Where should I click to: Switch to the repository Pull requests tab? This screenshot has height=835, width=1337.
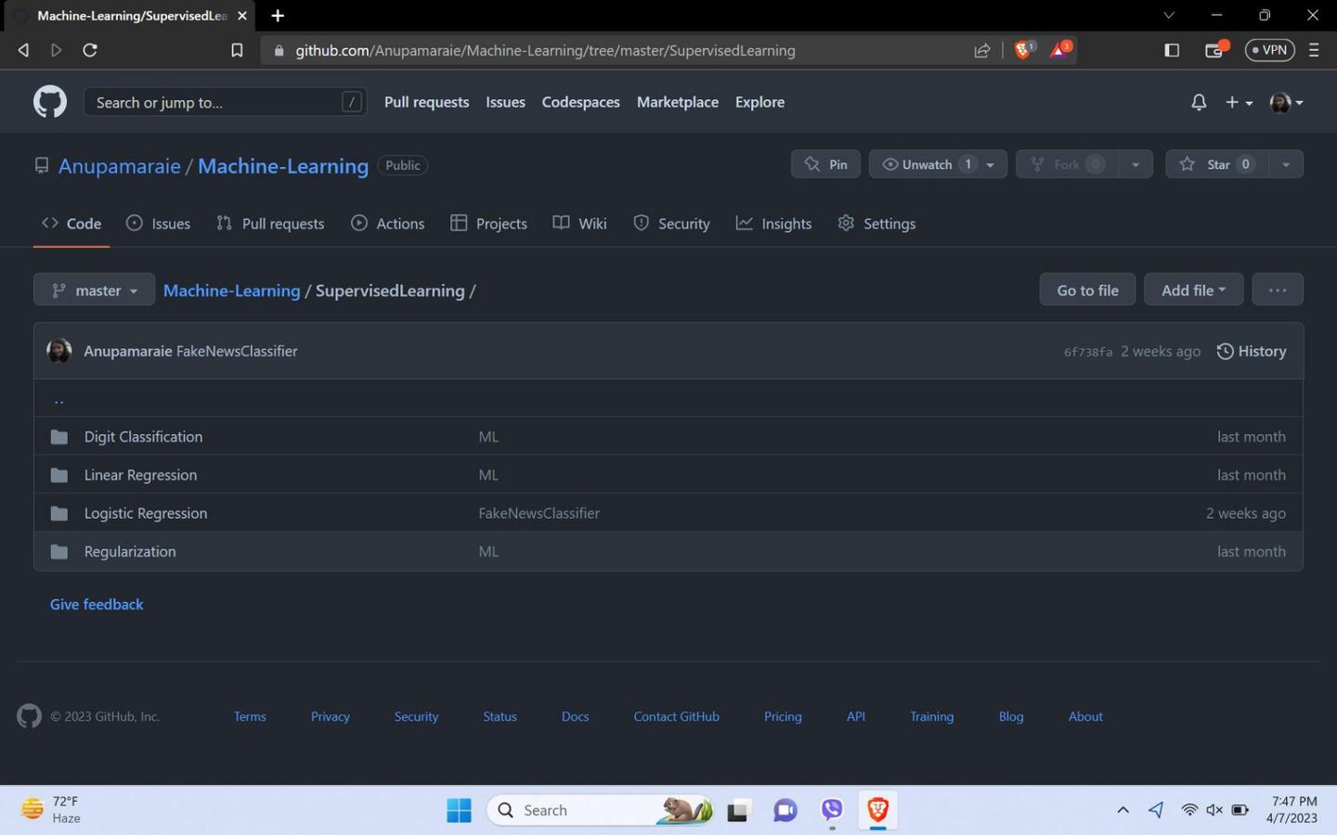tap(270, 224)
